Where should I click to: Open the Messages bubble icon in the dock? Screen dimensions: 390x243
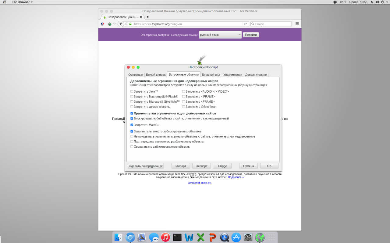[154, 237]
